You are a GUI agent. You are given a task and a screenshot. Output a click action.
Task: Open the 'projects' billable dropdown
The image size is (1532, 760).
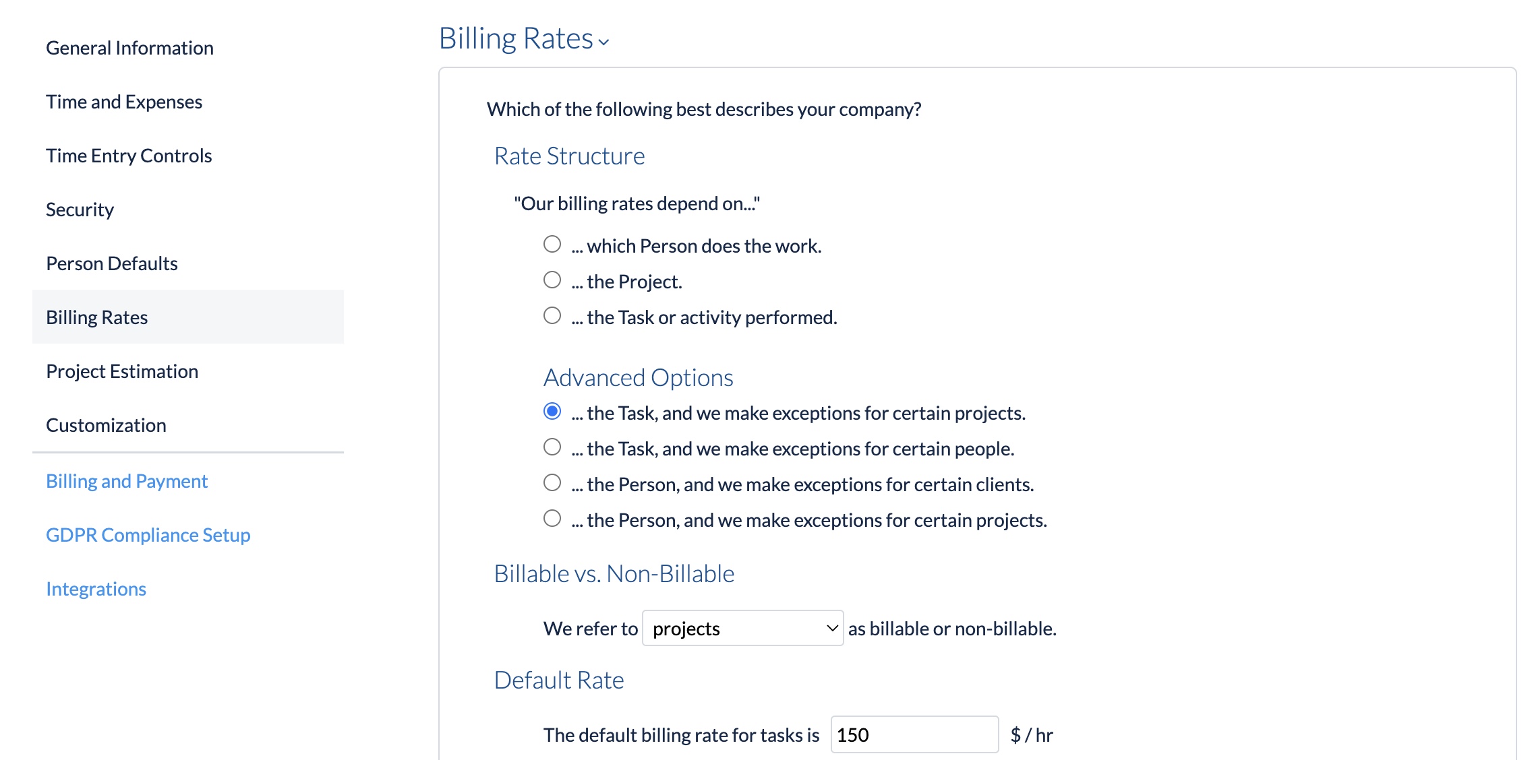tap(742, 628)
